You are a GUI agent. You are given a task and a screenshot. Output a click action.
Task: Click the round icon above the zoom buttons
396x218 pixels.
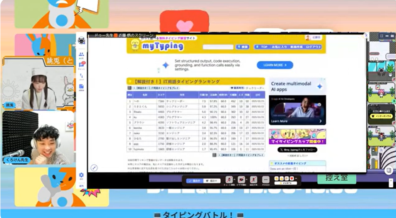click(x=389, y=170)
